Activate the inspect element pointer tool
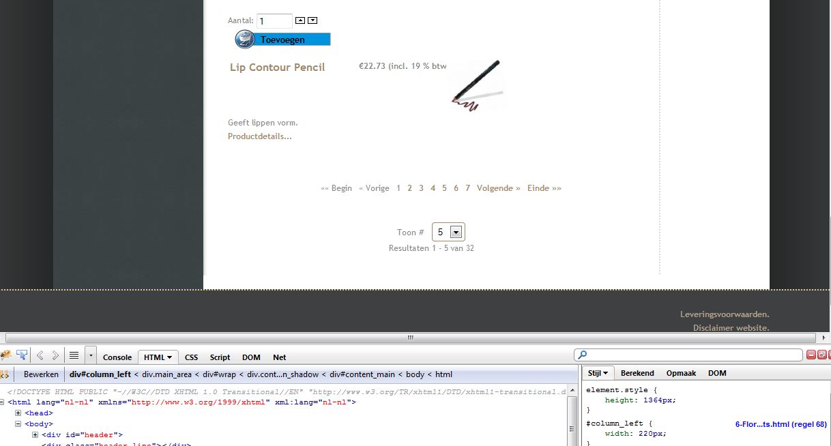Screen dimensions: 831x446 [x=22, y=355]
